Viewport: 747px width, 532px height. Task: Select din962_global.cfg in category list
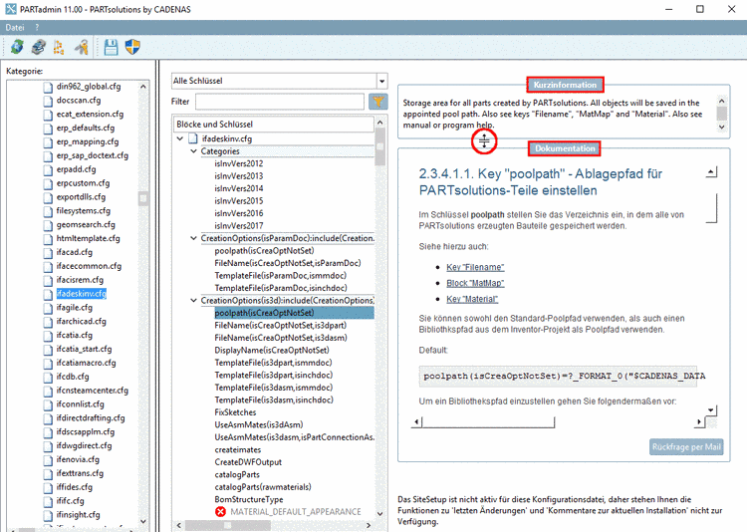[88, 87]
